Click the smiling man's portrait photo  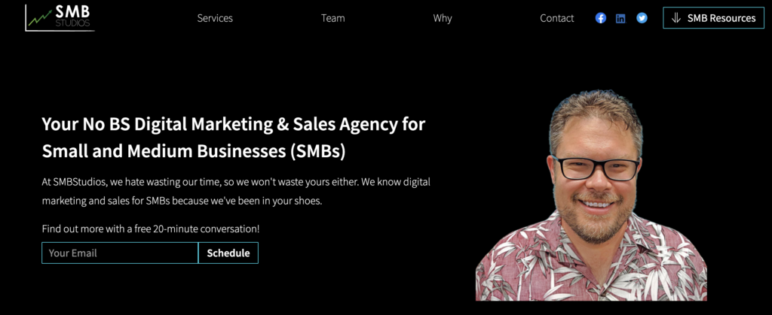click(591, 195)
